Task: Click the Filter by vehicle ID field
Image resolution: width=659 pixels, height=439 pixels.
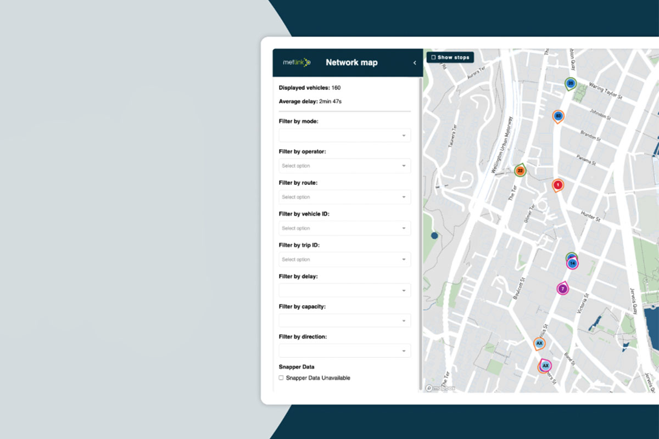Action: tap(344, 228)
